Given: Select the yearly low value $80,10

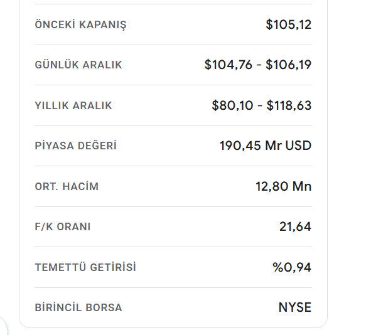Looking at the screenshot, I should coord(233,105).
